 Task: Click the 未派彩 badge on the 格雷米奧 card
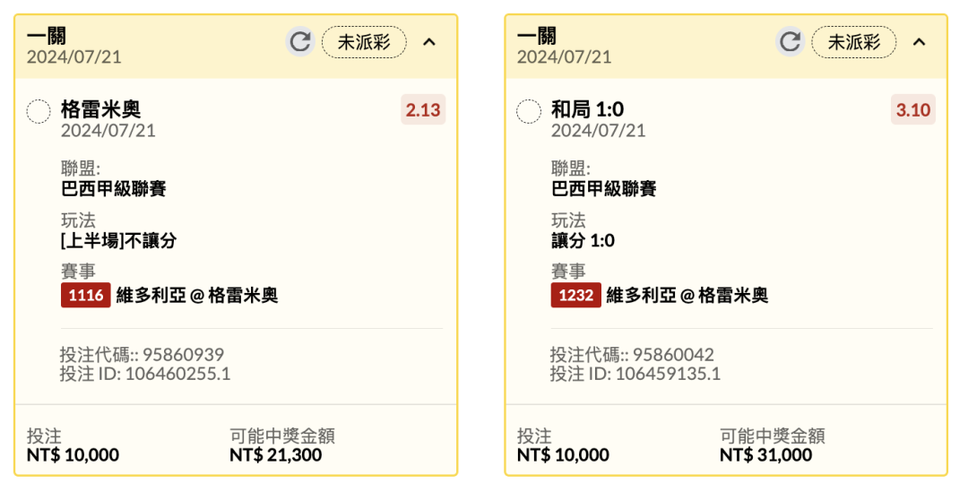pyautogui.click(x=364, y=42)
